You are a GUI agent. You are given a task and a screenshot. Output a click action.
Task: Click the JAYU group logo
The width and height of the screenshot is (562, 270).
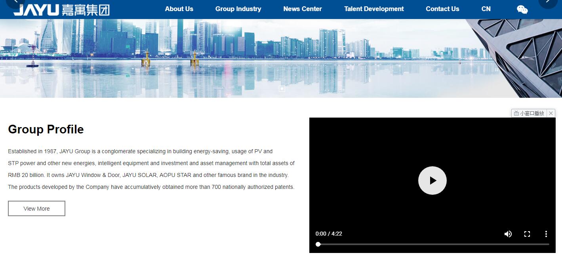pyautogui.click(x=61, y=9)
